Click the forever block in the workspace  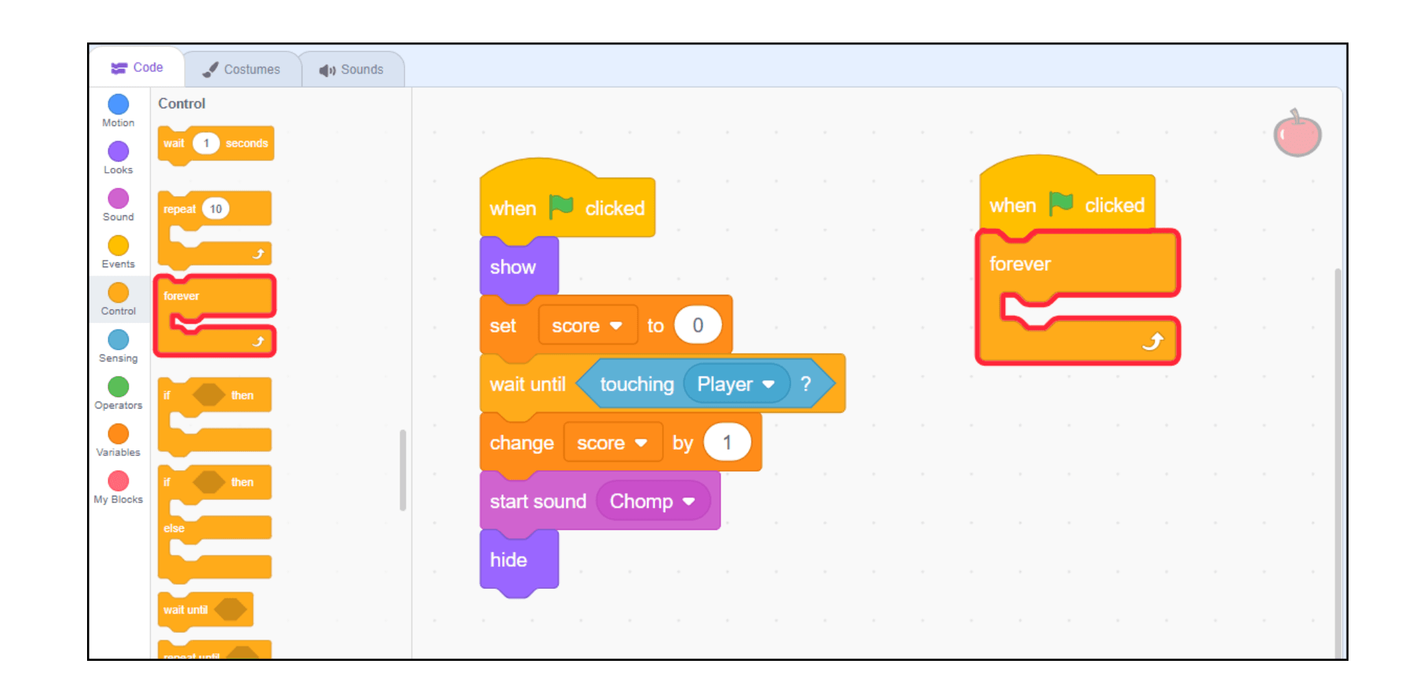tap(1078, 297)
